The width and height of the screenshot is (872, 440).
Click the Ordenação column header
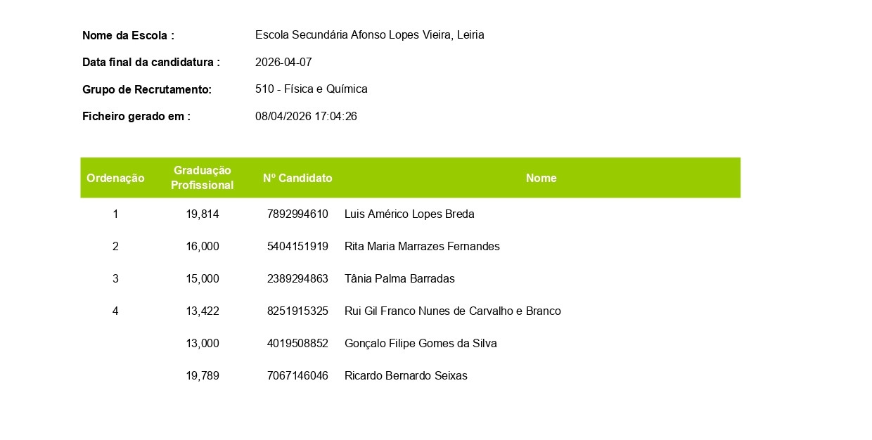115,179
